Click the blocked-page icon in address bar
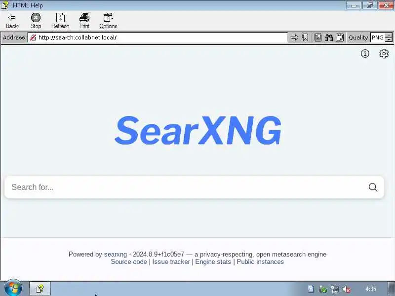Screen dimensions: 395x296 33,37
